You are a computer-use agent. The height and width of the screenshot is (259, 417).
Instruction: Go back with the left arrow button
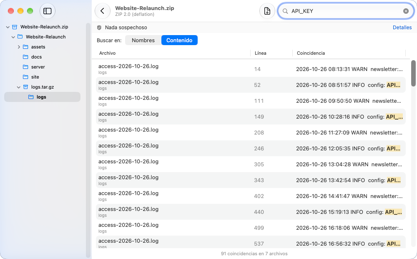[103, 11]
